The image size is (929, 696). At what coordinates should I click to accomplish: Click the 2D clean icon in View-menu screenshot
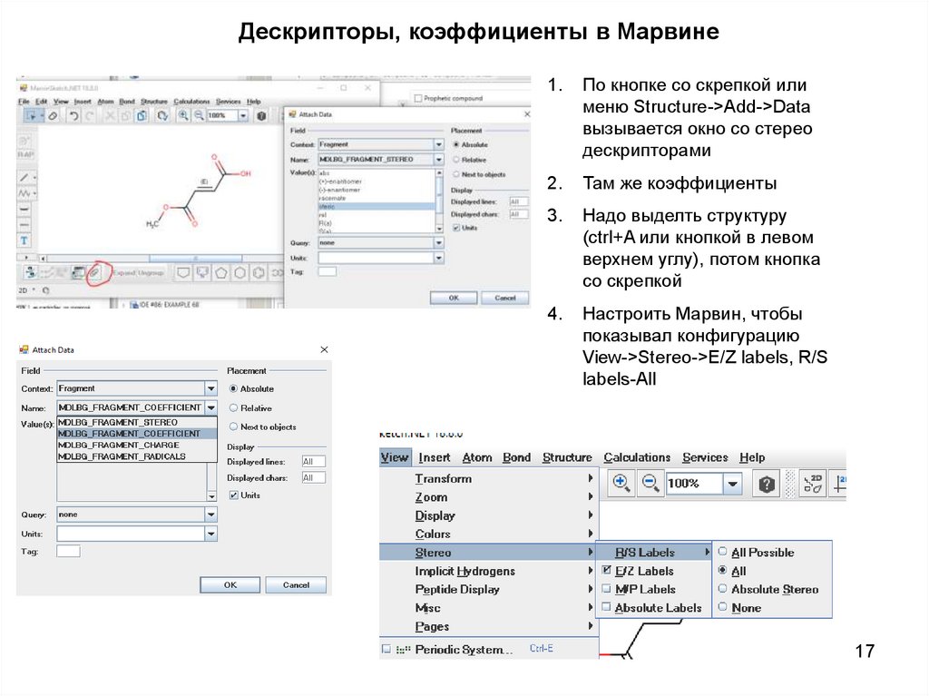812,484
